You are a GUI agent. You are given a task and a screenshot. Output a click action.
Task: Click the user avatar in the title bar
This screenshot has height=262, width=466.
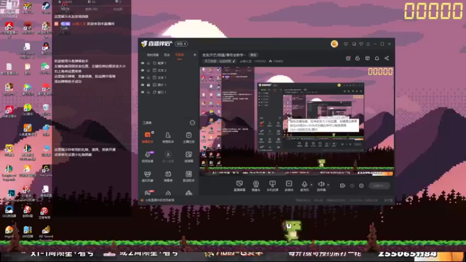click(x=334, y=44)
